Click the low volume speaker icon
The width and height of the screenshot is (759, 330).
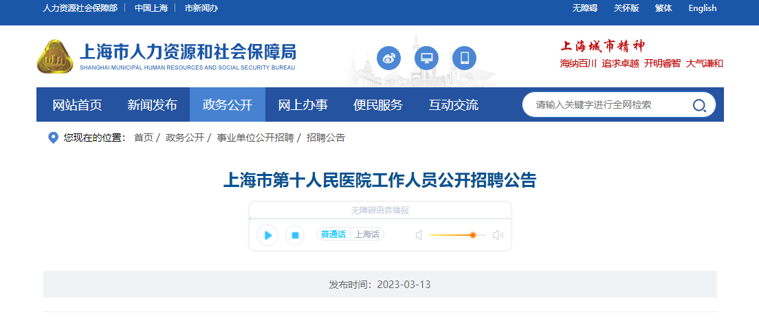coord(419,235)
